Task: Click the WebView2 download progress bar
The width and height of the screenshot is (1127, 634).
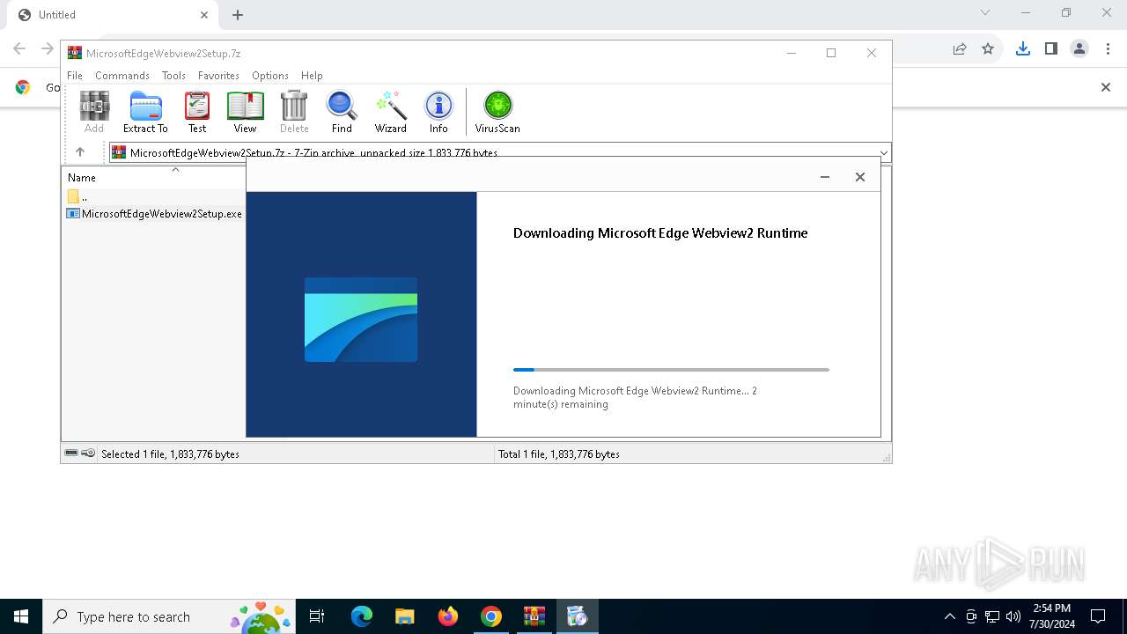Action: click(671, 370)
